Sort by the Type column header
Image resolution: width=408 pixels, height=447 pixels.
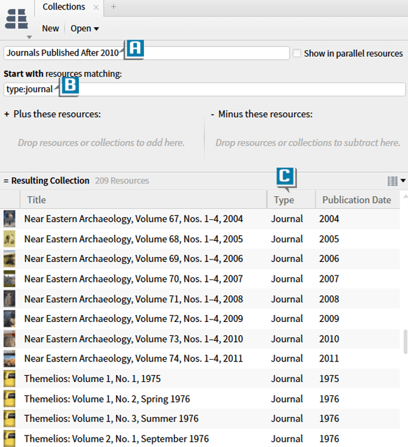coord(284,200)
